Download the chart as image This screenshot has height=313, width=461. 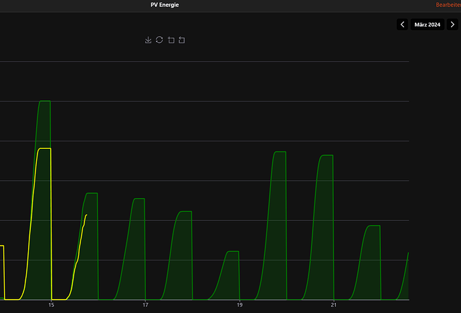[148, 40]
